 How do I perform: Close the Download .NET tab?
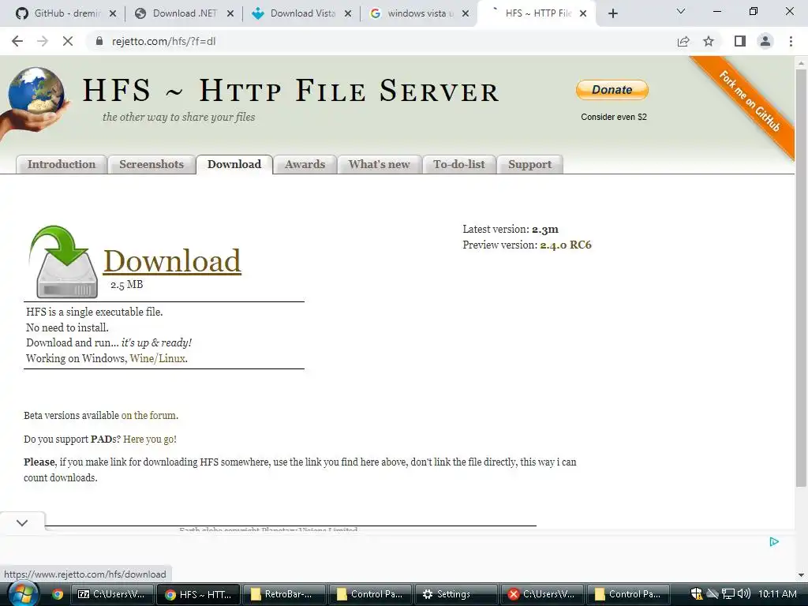pyautogui.click(x=230, y=13)
